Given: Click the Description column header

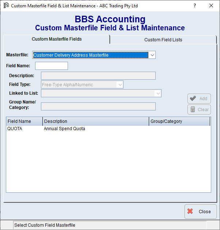Looking at the screenshot, I should (x=96, y=121).
